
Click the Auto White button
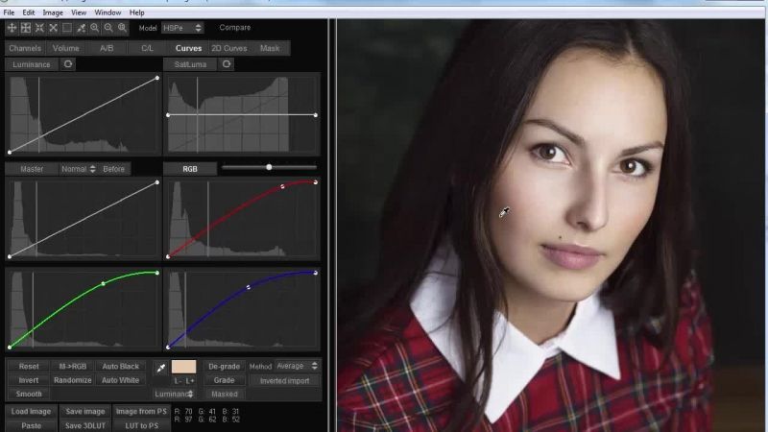pyautogui.click(x=121, y=380)
